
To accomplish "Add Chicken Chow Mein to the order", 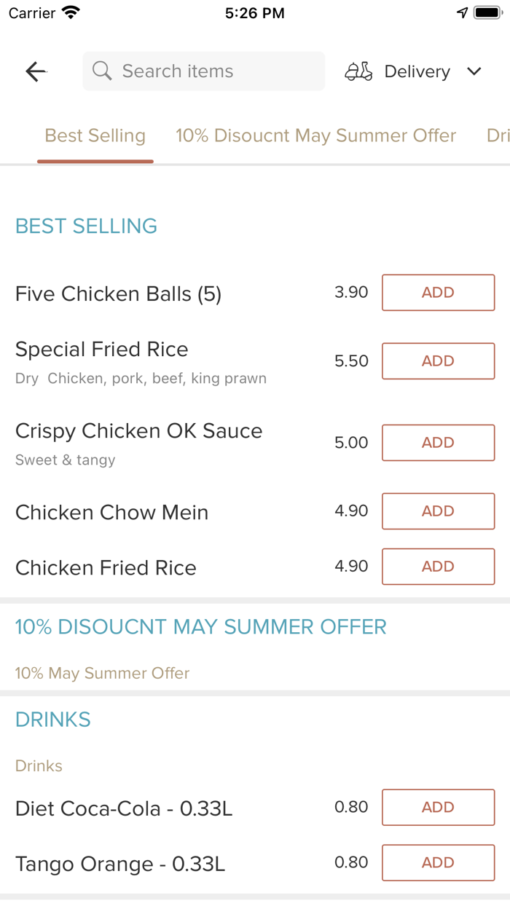I will coord(437,511).
